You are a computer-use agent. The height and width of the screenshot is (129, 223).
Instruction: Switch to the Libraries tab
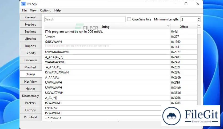(x=30, y=39)
